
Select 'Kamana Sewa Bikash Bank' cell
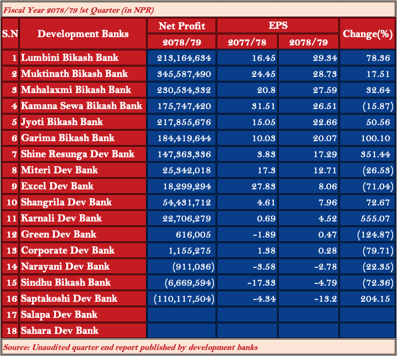83,106
